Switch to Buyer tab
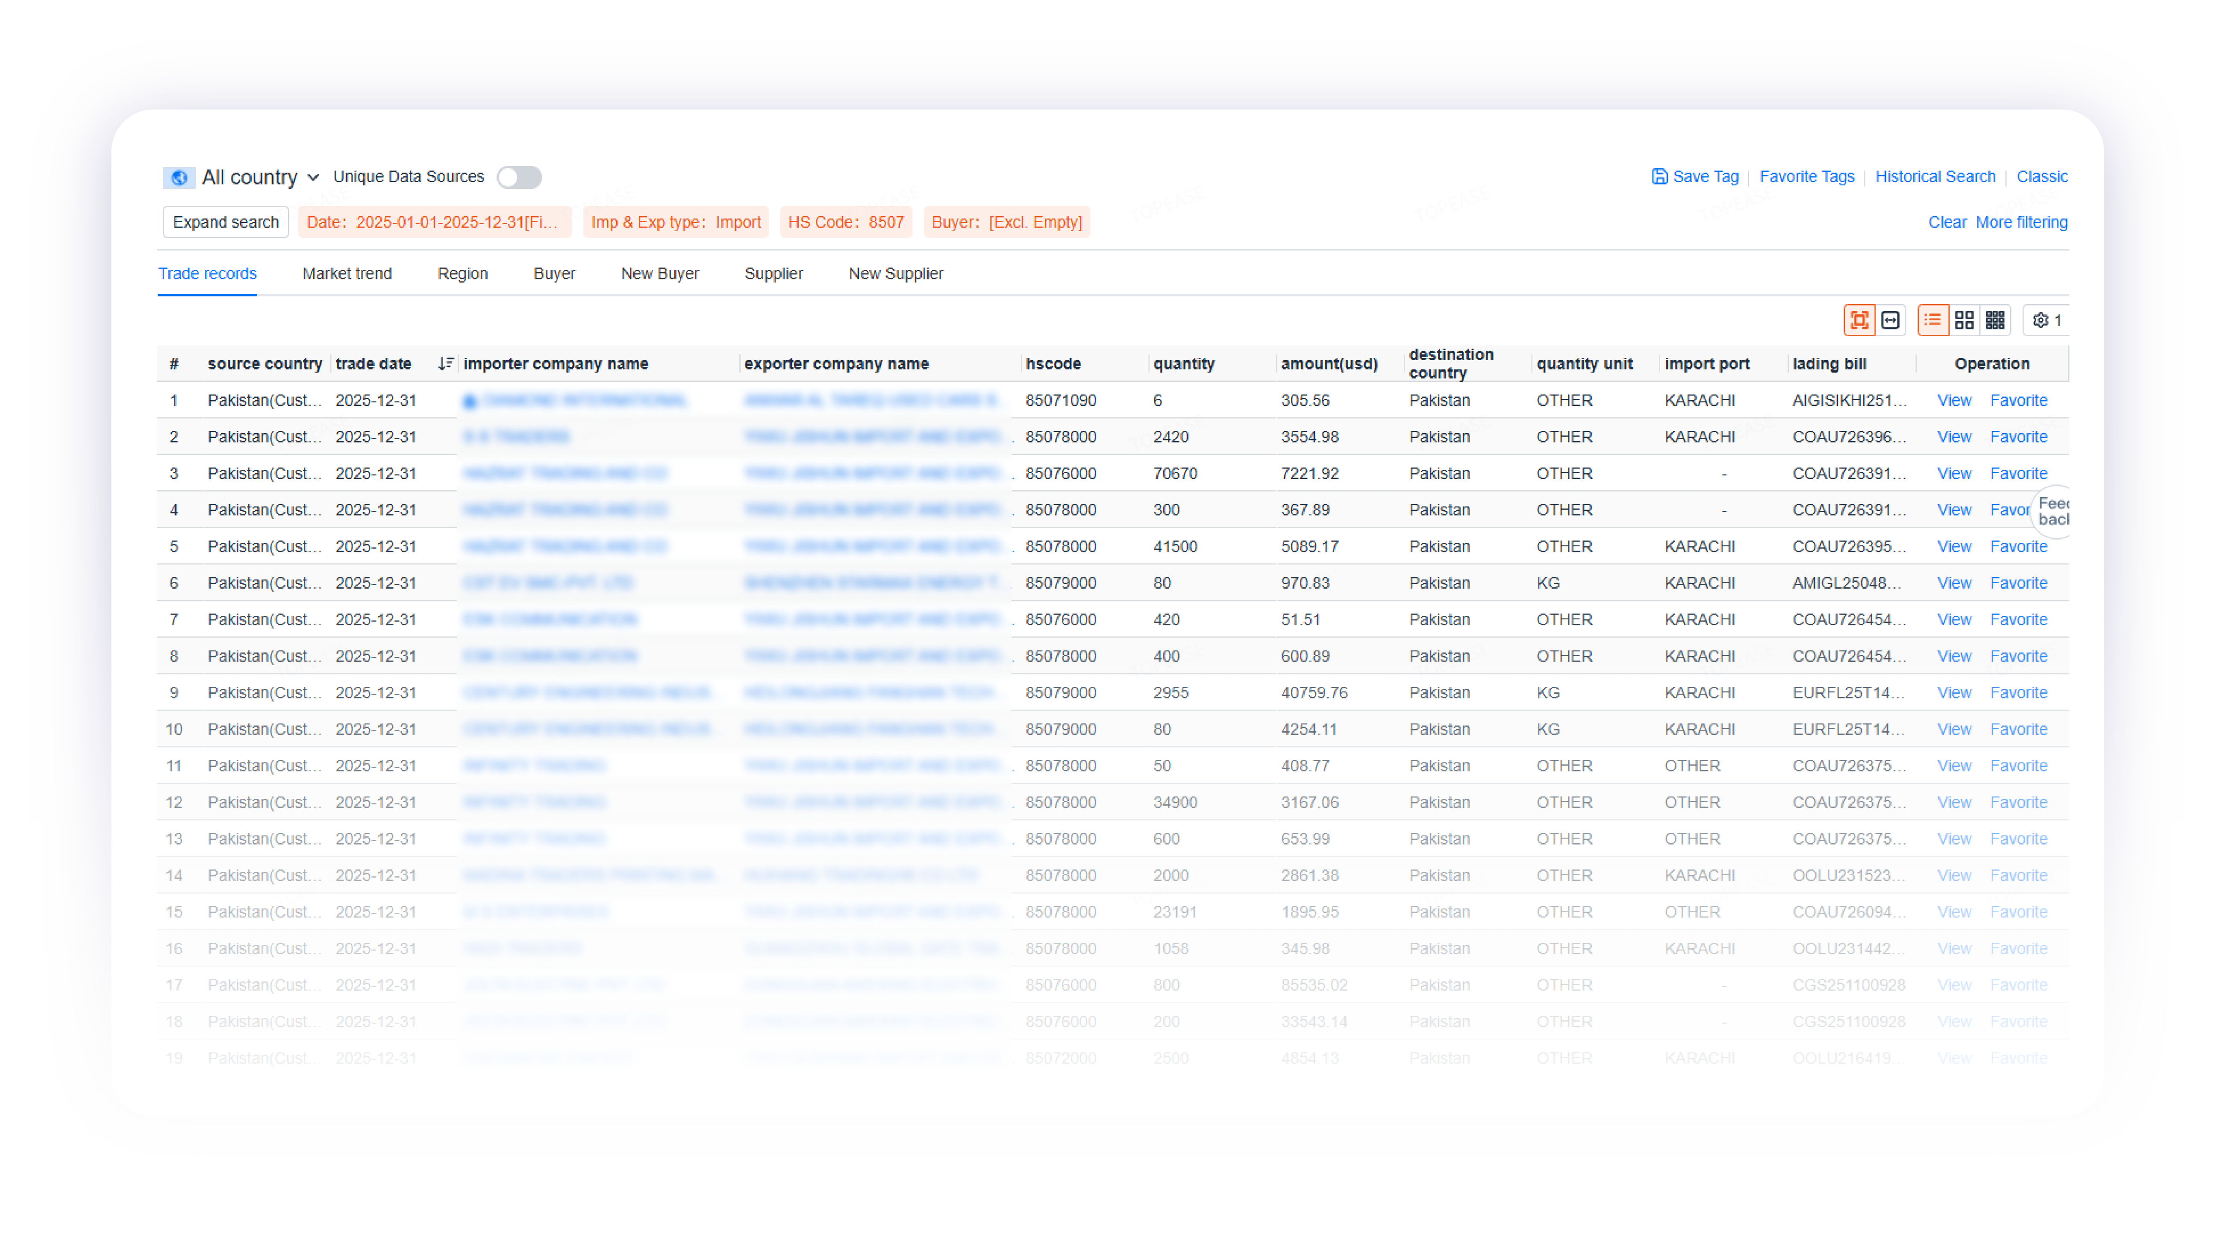Image resolution: width=2226 pixels, height=1252 pixels. [554, 273]
